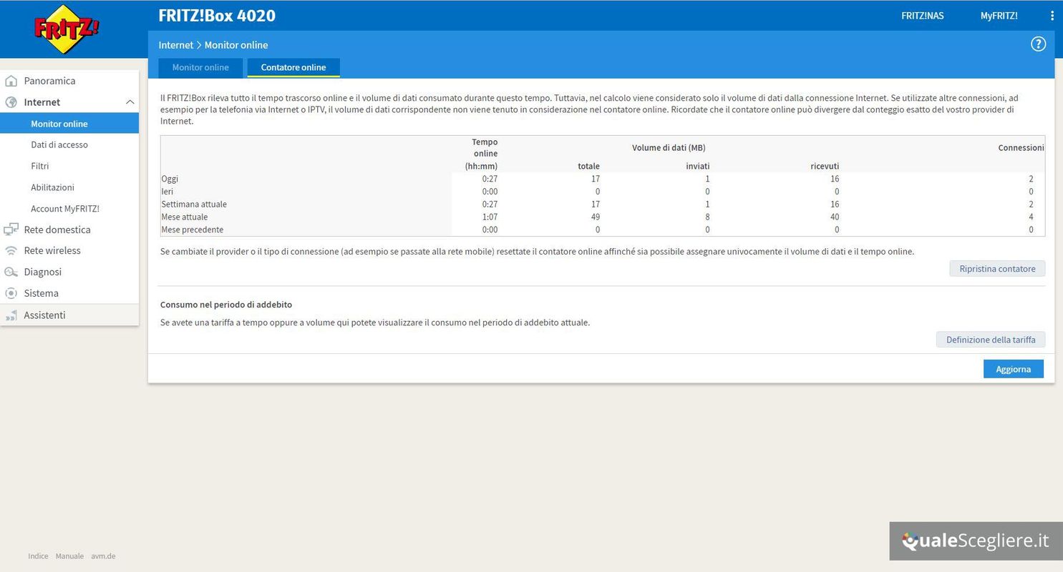Select the Contatore online tab
1063x572 pixels.
tap(293, 67)
